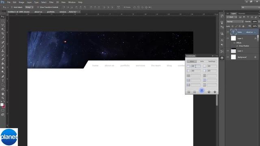Enable Show Transform Controls checkbox
This screenshot has height=146, width=260.
(38, 7)
